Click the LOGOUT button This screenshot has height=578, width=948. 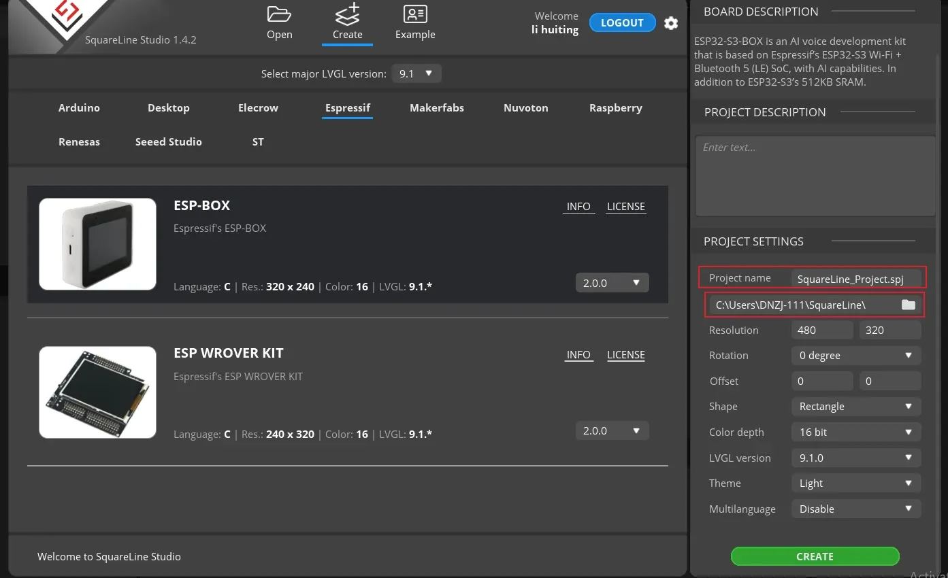(622, 23)
